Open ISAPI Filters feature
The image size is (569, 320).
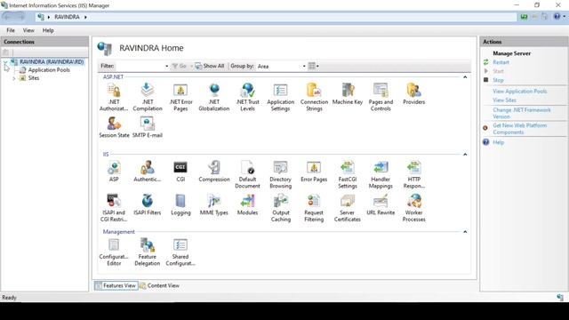pyautogui.click(x=148, y=204)
